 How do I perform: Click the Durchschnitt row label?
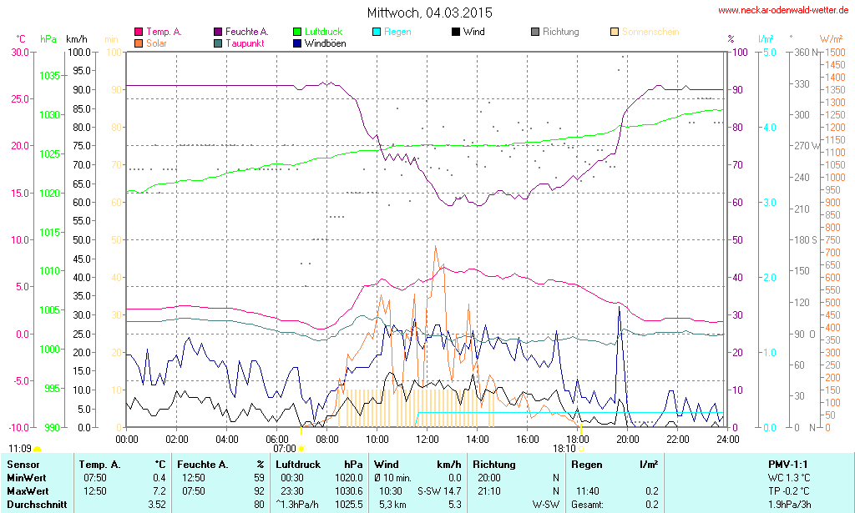(x=37, y=505)
